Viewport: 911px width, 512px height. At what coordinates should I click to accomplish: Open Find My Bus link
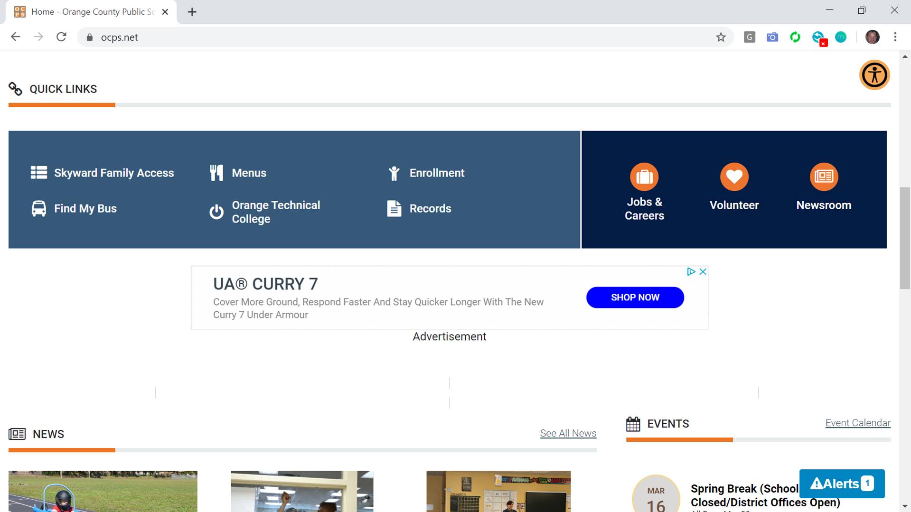click(85, 208)
